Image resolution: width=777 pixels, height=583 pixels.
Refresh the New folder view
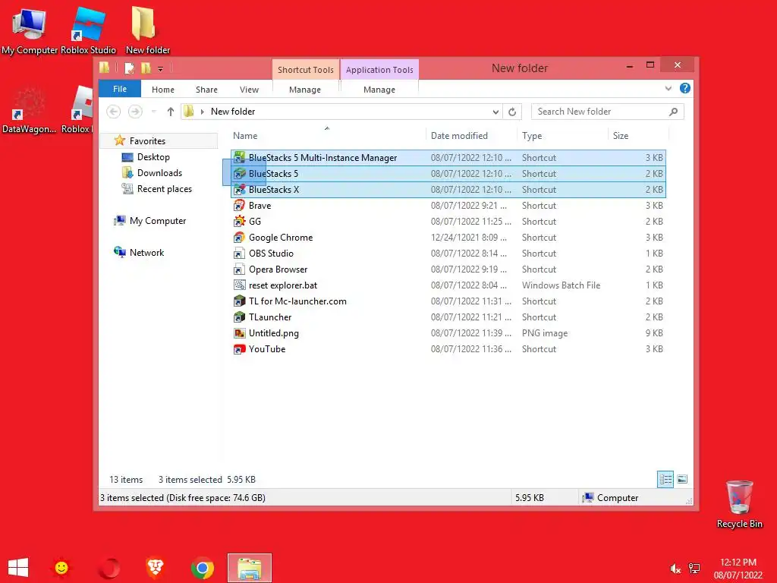[512, 112]
